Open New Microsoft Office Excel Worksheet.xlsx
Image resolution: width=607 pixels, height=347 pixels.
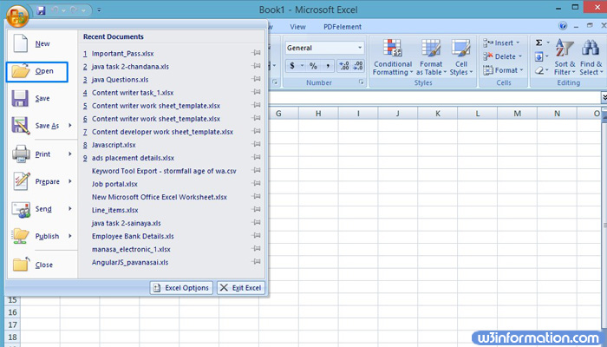click(x=159, y=197)
